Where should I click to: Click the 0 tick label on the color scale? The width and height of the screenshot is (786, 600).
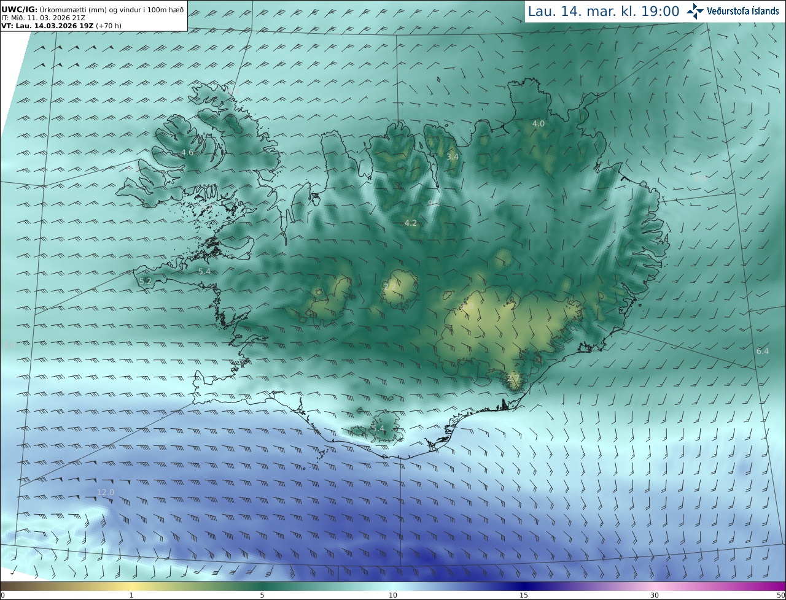coord(2,595)
